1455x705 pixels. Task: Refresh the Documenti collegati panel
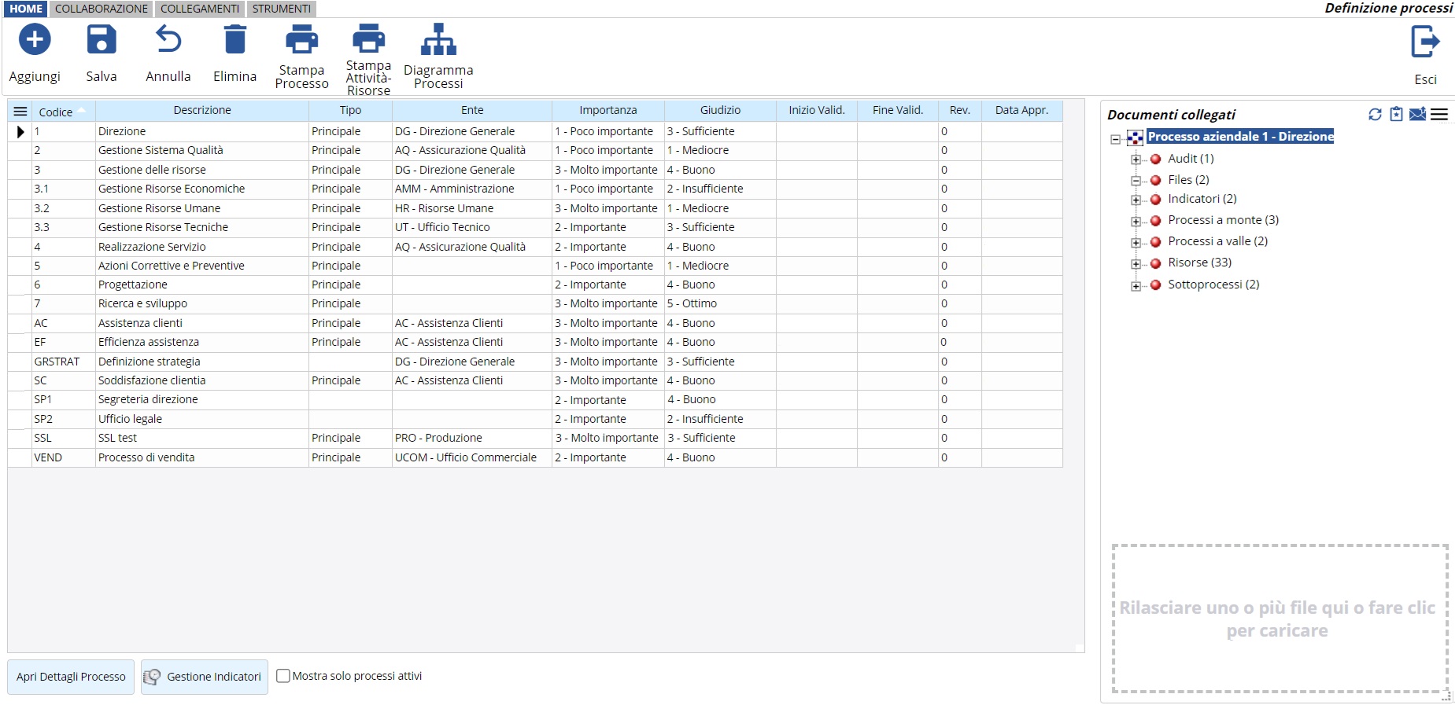point(1375,115)
